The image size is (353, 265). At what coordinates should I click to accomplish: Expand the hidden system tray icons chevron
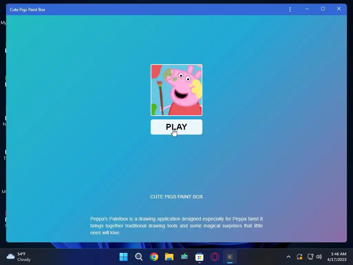[x=289, y=257]
